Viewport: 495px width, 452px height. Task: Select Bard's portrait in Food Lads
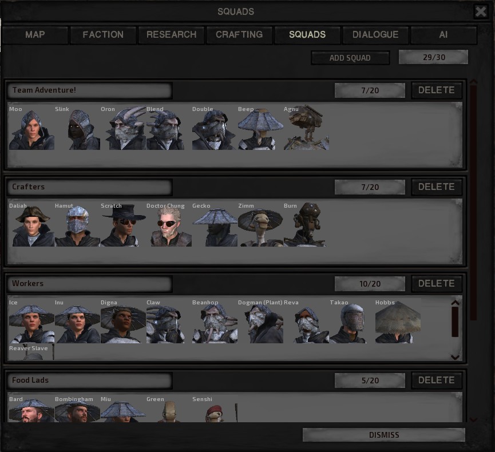[31, 409]
